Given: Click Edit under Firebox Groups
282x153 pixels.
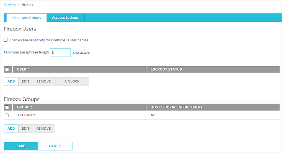Looking at the screenshot, I should coord(26,129).
